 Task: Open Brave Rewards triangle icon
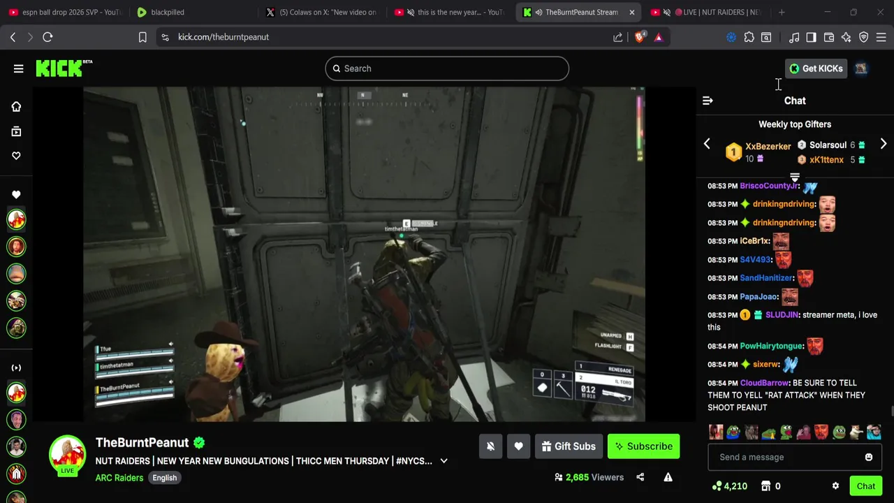[659, 37]
